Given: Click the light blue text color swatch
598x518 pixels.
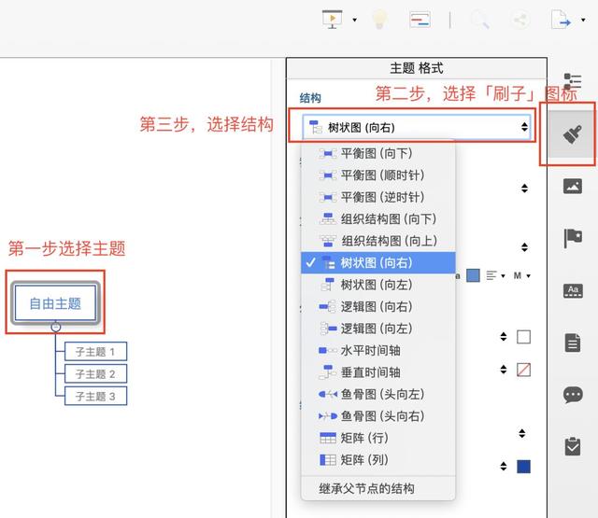Looking at the screenshot, I should [x=473, y=275].
